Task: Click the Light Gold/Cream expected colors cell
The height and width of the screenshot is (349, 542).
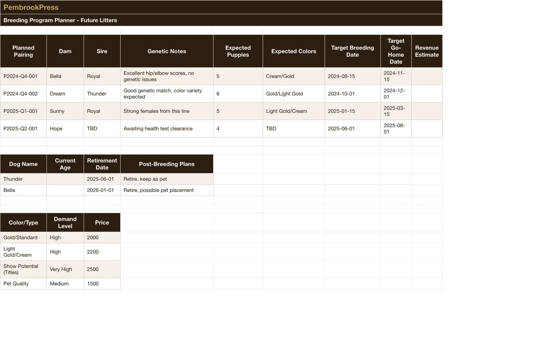Action: (294, 111)
